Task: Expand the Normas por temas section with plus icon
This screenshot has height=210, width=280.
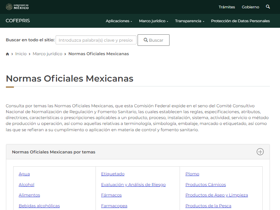Action: coord(260,151)
